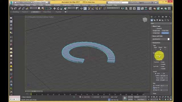Select the Geometry category icon
Viewport: 182px width, 102px height.
pyautogui.click(x=152, y=20)
